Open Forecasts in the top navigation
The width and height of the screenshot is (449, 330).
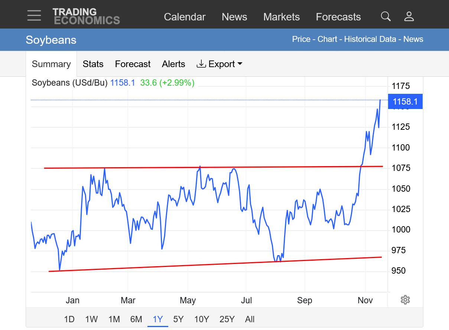point(338,17)
